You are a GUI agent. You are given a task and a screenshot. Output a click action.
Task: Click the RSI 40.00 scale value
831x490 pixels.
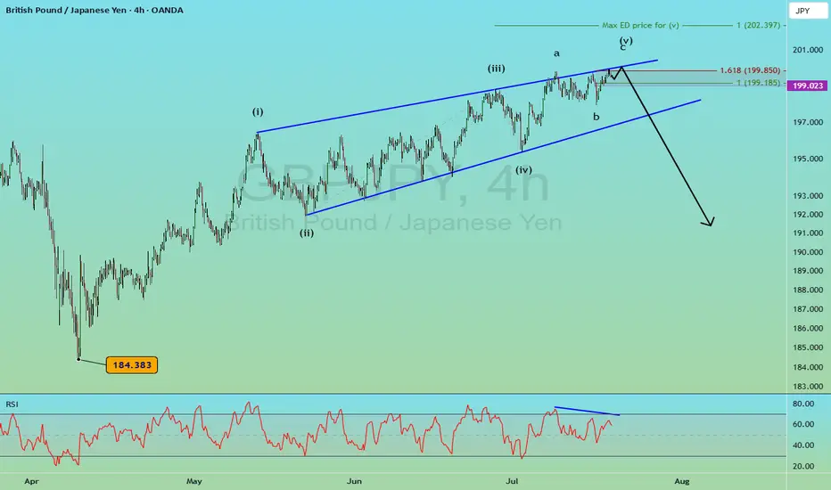click(x=802, y=445)
